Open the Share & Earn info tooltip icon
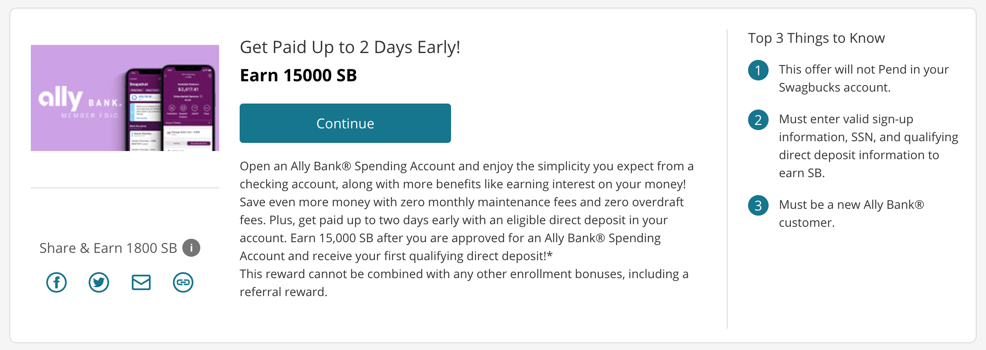Screen dimensions: 986x350 (191, 248)
